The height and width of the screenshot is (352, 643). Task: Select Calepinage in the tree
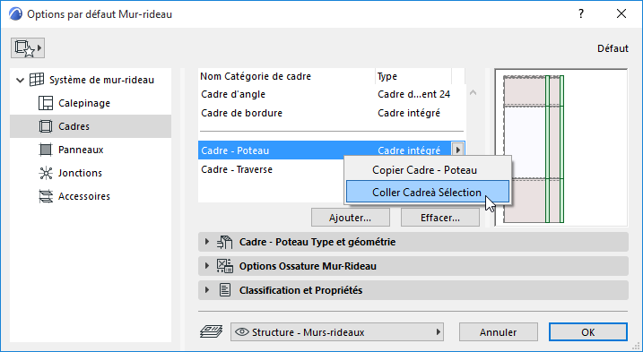(x=84, y=103)
